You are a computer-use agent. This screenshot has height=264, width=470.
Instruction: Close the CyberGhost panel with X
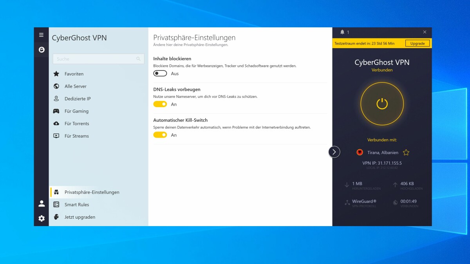coord(425,32)
